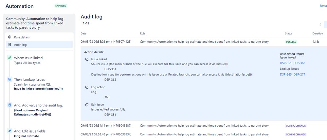Click the Date column header
The height and width of the screenshot is (140, 327).
tap(83, 34)
